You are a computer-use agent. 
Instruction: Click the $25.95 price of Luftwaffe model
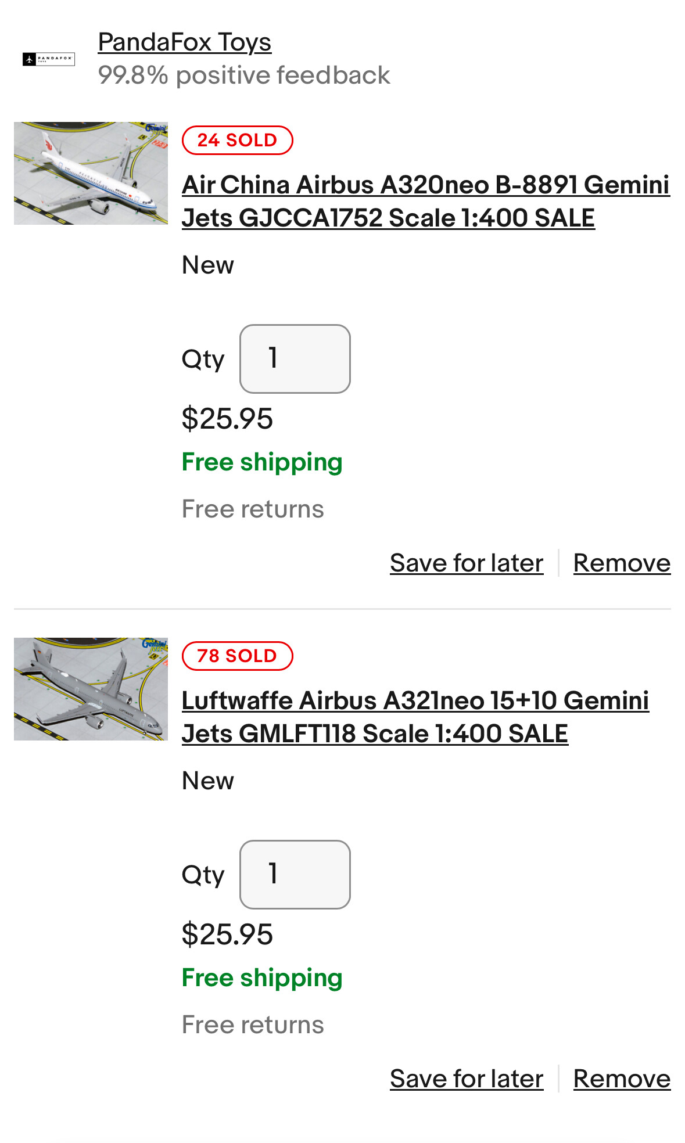tap(227, 934)
